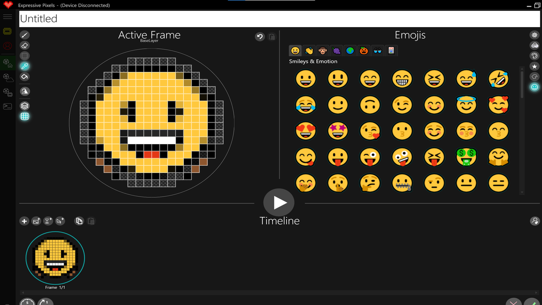Copy the selected frame in timeline

(x=79, y=221)
